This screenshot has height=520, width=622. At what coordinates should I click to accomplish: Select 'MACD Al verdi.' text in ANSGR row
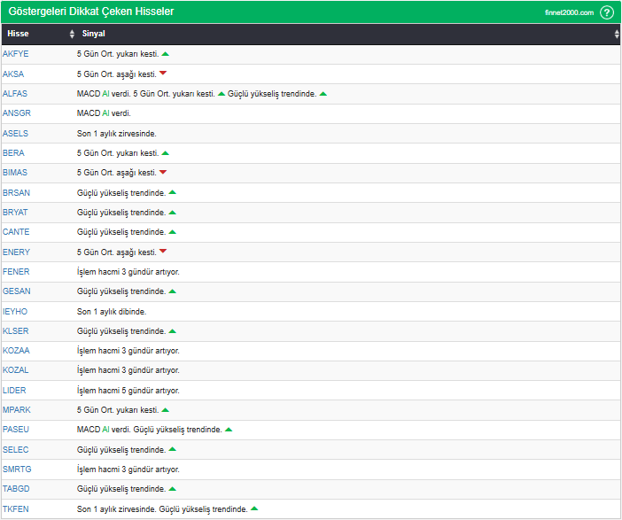point(104,113)
